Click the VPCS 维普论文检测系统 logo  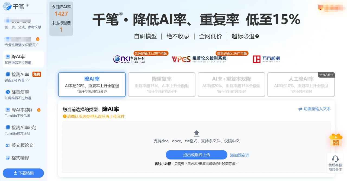(x=199, y=59)
